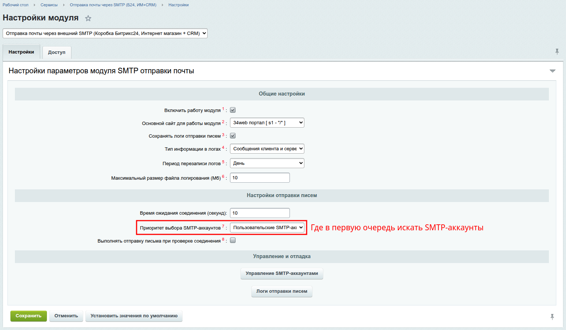Viewport: 566px width, 330px height.
Task: Switch to the 'Настройки' tab
Action: pyautogui.click(x=21, y=52)
